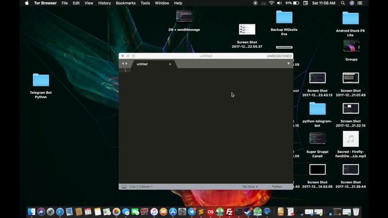Open the Trash in the Dock
Image resolution: width=388 pixels, height=218 pixels.
[356, 212]
